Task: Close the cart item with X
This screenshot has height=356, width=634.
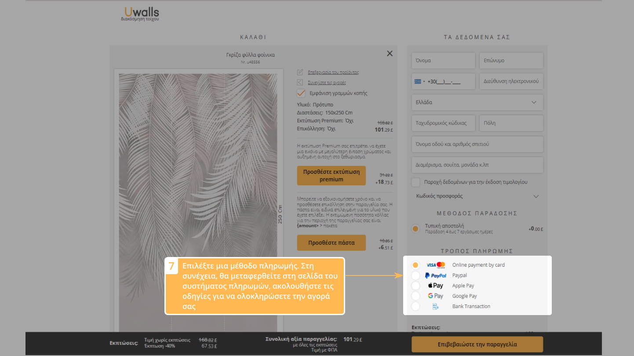Action: point(390,54)
